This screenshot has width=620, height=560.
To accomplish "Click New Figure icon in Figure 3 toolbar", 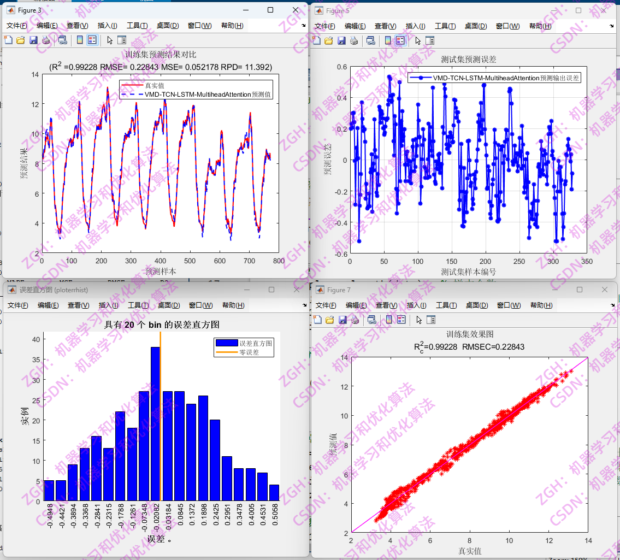I will coord(8,40).
